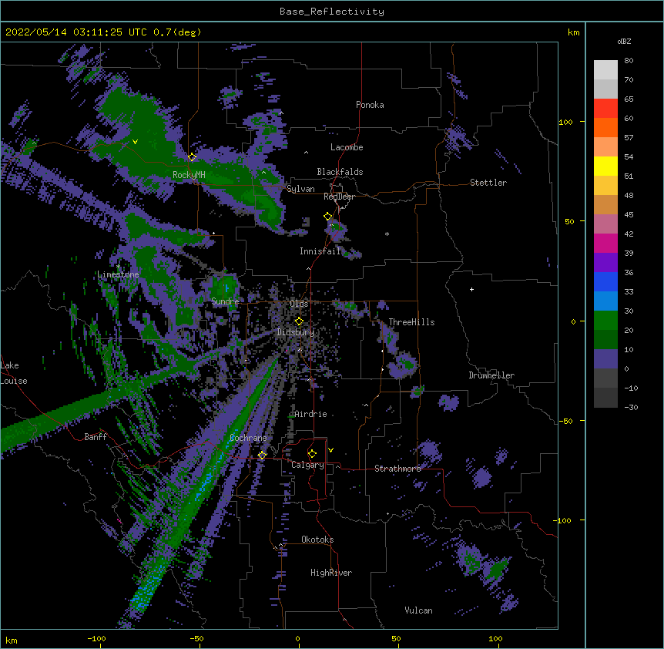Screen dimensions: 664x649
Task: Click the white plus marker north of Drumheller
Action: [471, 289]
